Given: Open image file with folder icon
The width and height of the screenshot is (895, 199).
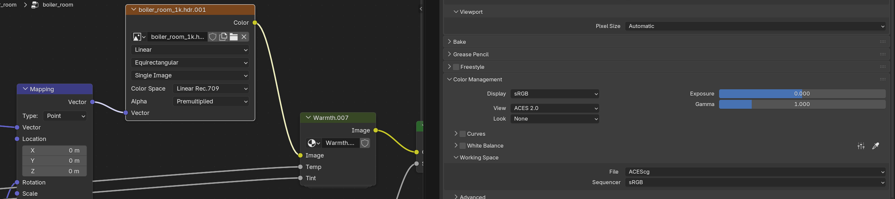Looking at the screenshot, I should pyautogui.click(x=234, y=37).
